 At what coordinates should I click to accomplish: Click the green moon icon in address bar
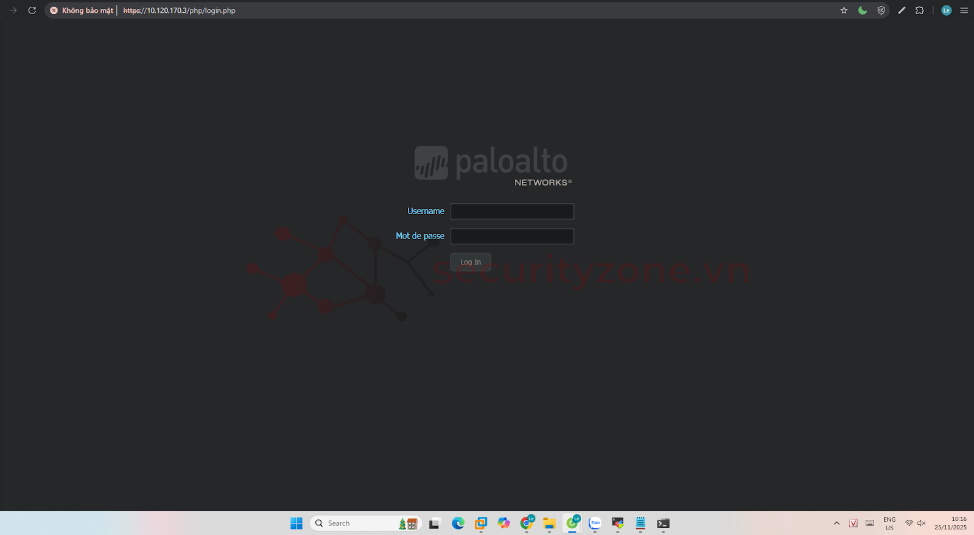coord(863,10)
